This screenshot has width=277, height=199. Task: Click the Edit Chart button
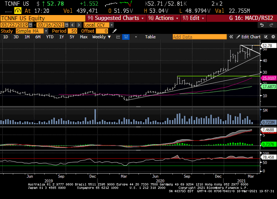[248, 37]
